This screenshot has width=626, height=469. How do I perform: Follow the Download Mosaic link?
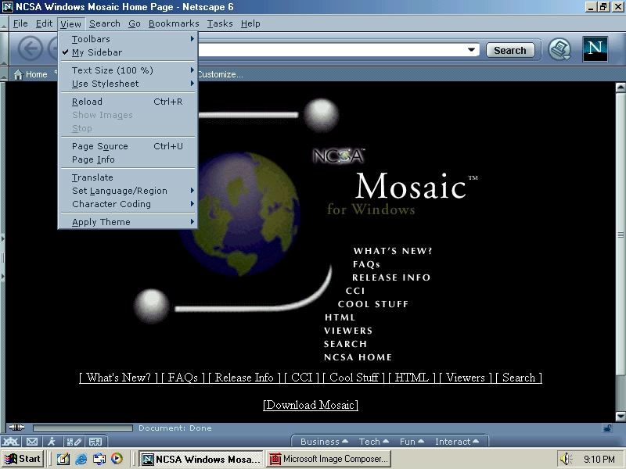pos(311,405)
